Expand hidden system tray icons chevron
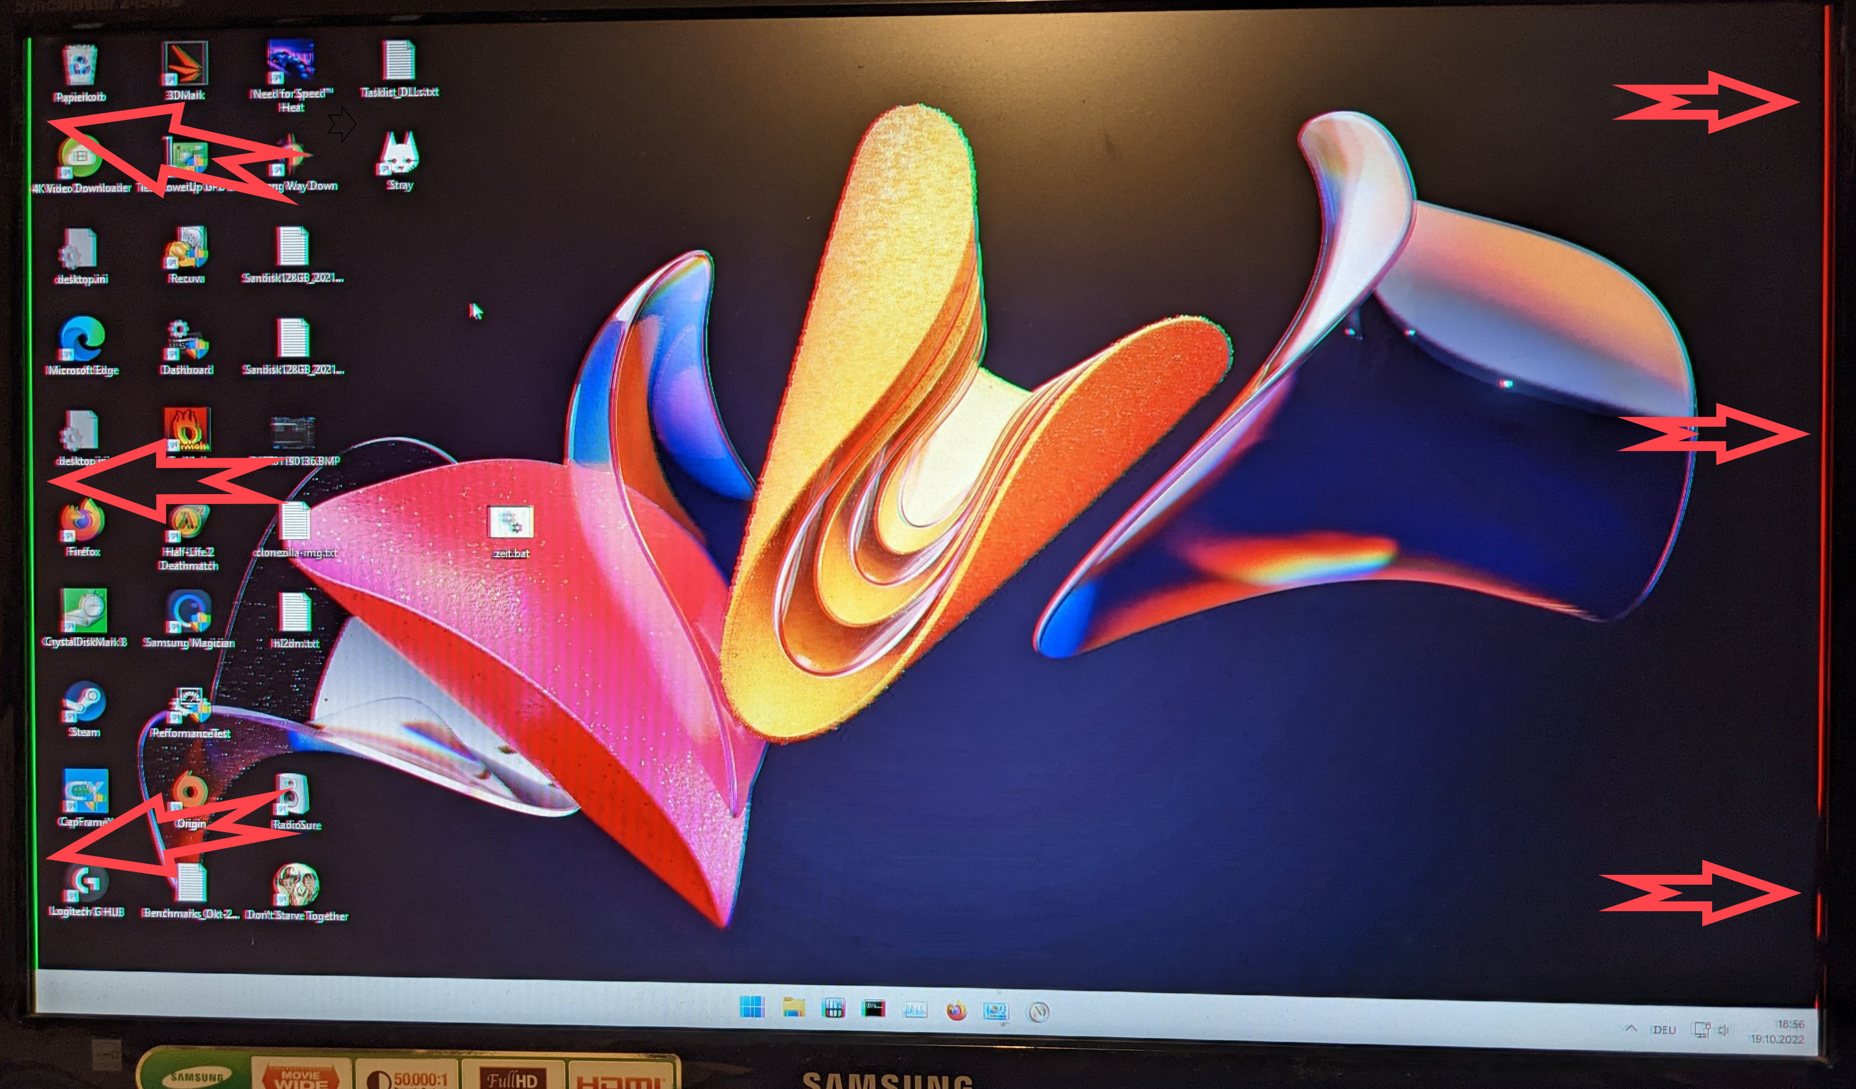 click(x=1631, y=1029)
